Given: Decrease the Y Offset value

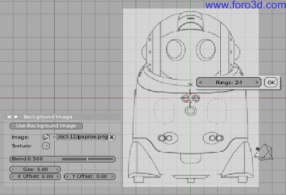Looking at the screenshot, I should point(68,176).
